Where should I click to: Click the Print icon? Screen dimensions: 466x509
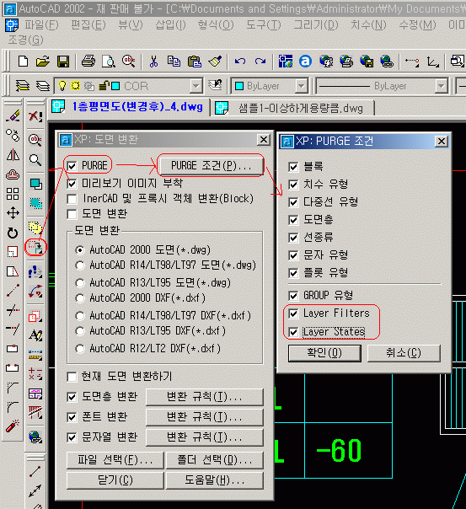(88, 61)
